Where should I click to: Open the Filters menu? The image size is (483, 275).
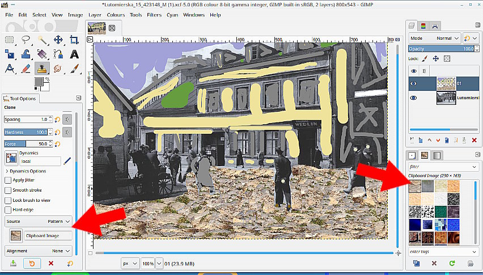(x=154, y=15)
